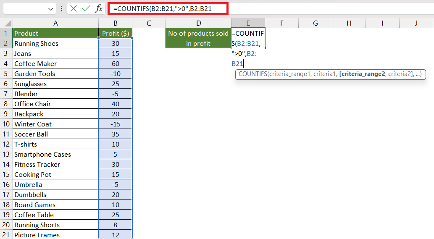
Task: Click the Fitness Tracker cell
Action: tap(55, 164)
